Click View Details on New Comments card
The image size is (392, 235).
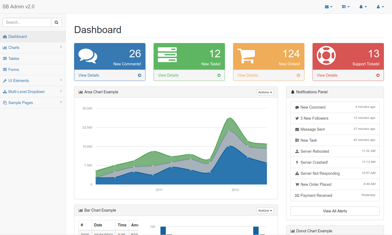(89, 75)
